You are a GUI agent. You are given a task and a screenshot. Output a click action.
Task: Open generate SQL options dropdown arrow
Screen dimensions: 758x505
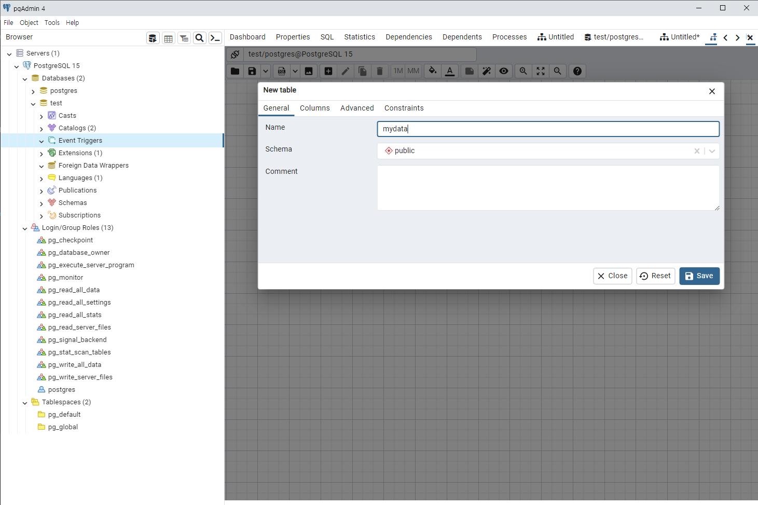295,71
